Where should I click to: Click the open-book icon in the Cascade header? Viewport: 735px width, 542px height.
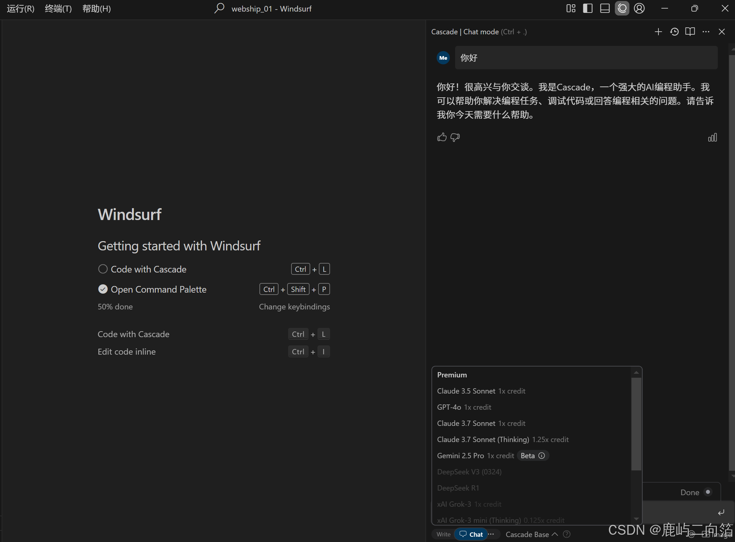(690, 32)
